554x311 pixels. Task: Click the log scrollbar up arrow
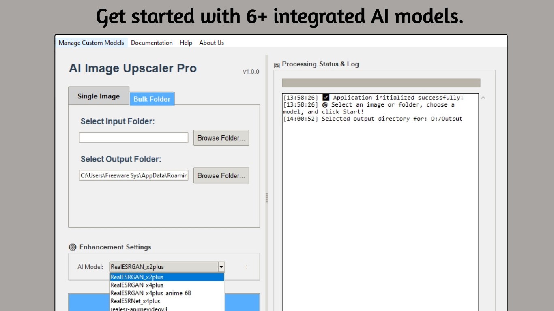[x=483, y=97]
